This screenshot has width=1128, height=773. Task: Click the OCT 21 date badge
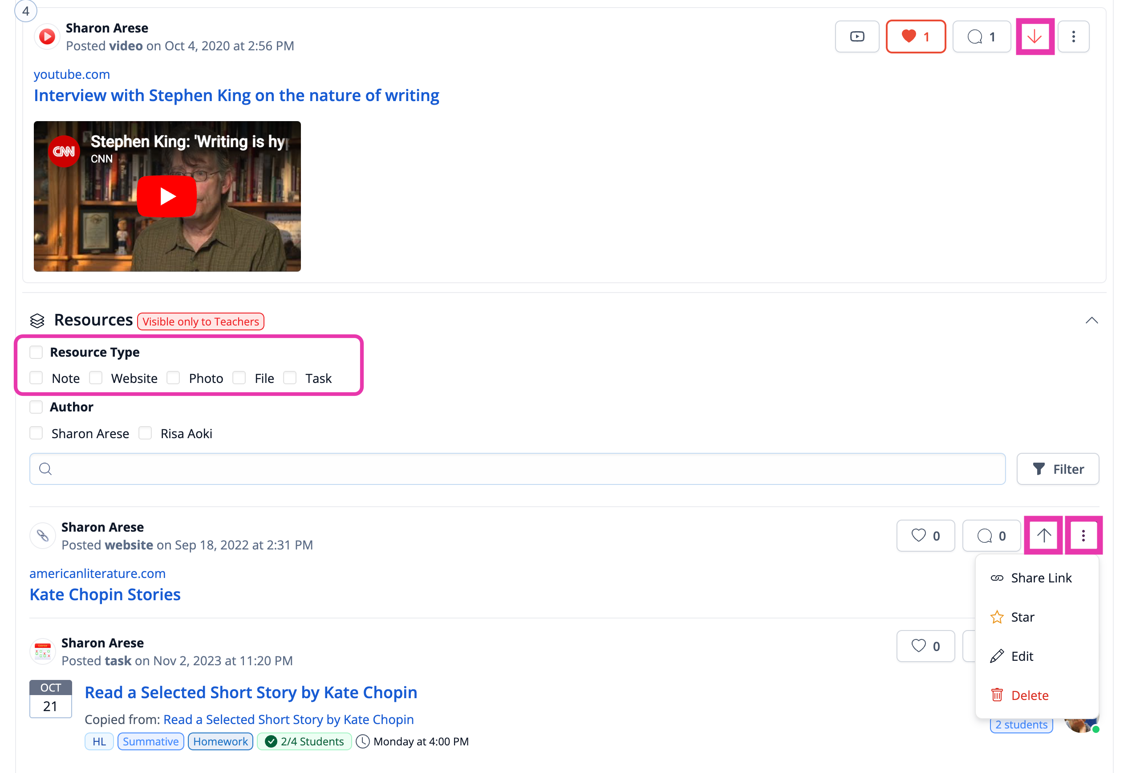50,699
